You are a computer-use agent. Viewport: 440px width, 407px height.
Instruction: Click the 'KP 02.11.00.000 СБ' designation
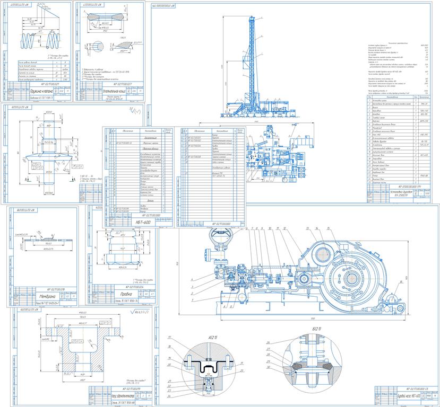tap(417, 389)
